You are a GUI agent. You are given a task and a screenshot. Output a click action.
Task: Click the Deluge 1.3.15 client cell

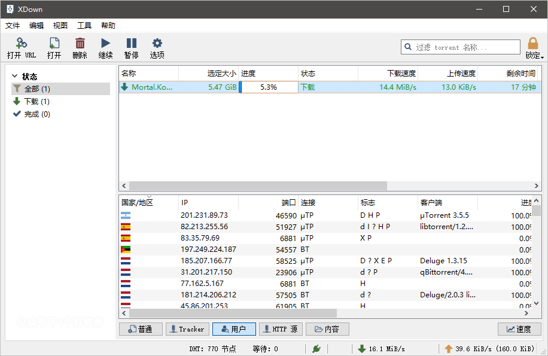click(443, 261)
